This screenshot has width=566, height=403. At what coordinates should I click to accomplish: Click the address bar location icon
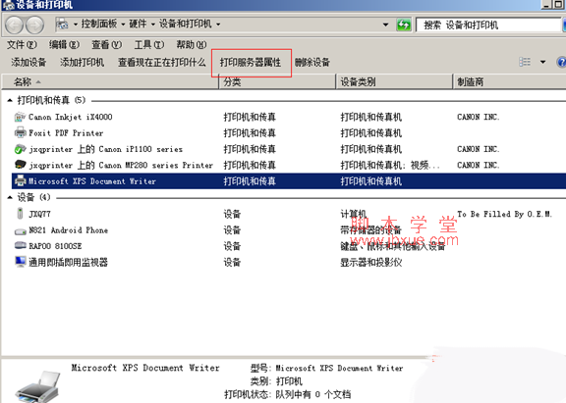point(62,25)
